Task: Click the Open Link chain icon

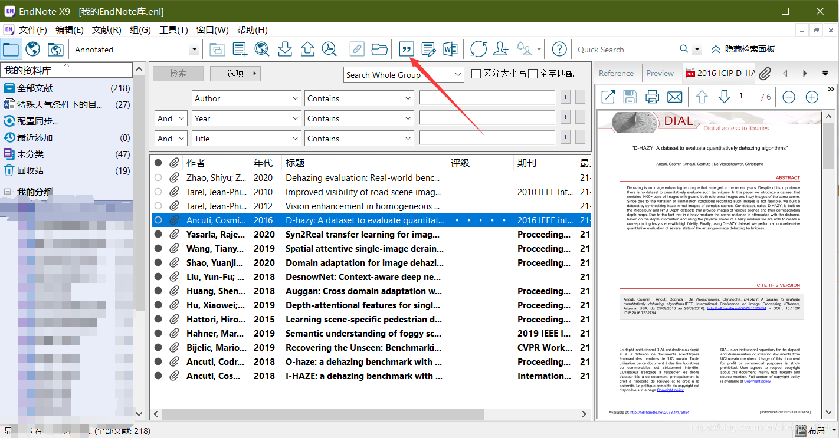Action: pos(357,50)
